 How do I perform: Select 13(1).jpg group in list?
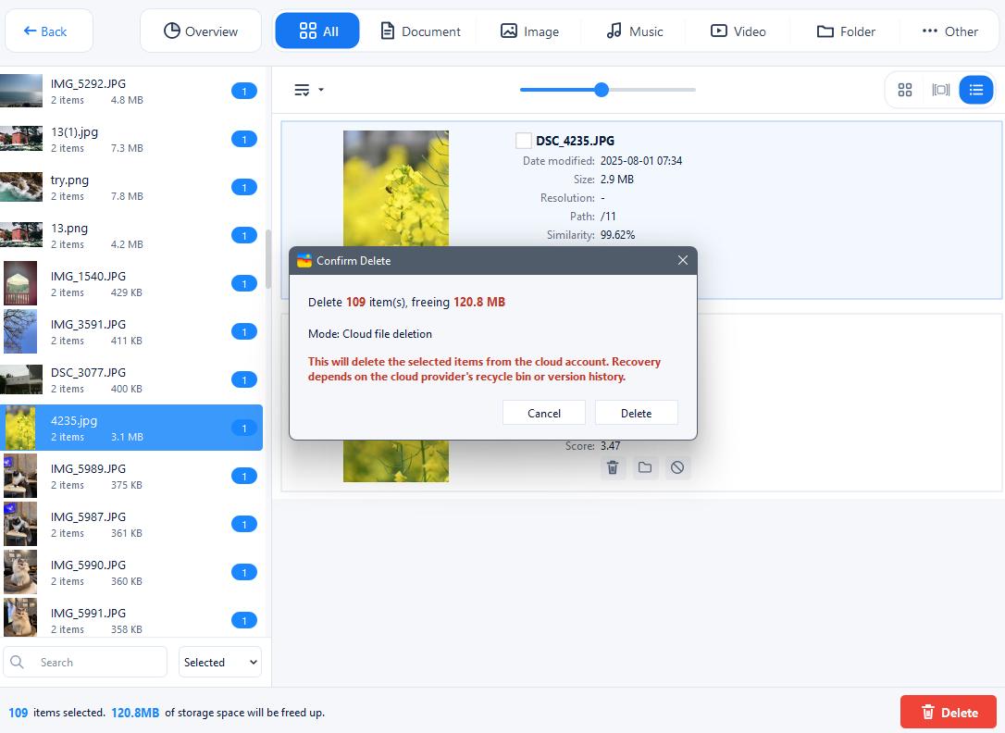tap(131, 139)
